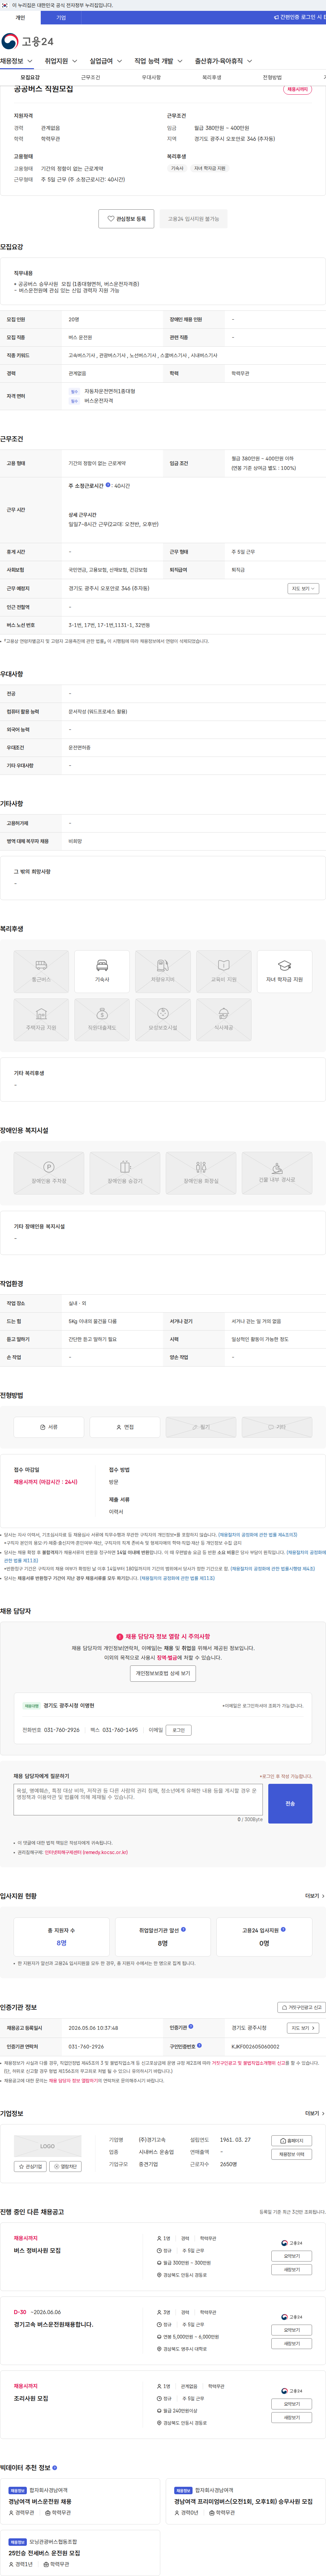326x2576 pixels.
Task: Switch to the 모집요강 tab
Action: pyautogui.click(x=30, y=77)
